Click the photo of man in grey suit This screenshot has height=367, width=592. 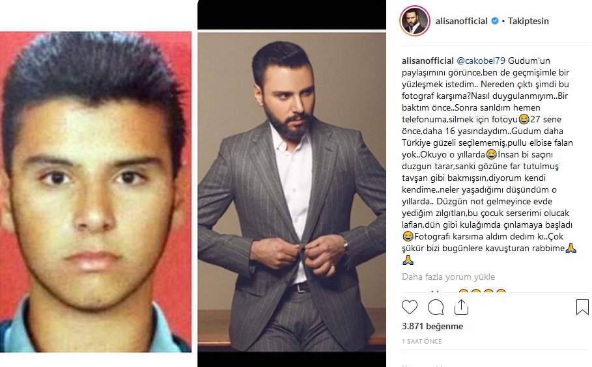tap(292, 192)
